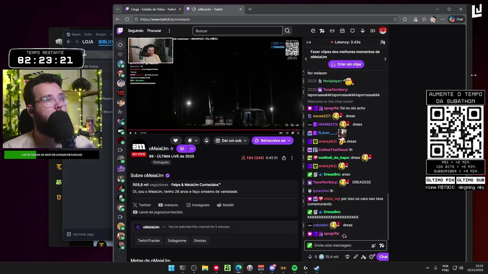Click the heart icon in left sidebar
488x274 pixels.
click(120, 54)
